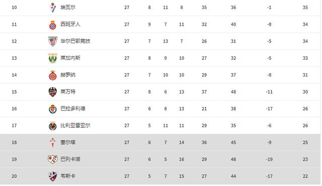
Task: Click the Espanyol club crest icon
Action: [x=53, y=25]
